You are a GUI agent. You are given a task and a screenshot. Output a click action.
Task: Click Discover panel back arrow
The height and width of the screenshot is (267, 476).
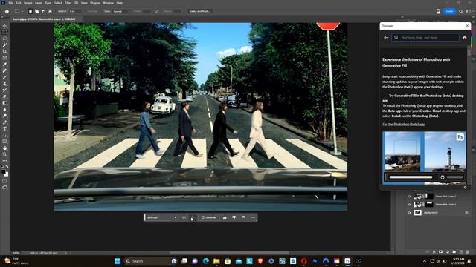pos(386,38)
